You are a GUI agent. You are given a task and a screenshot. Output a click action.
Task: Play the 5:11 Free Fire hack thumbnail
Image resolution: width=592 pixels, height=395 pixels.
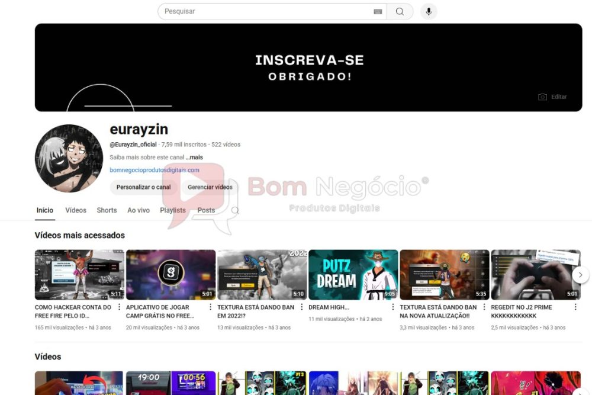[79, 275]
